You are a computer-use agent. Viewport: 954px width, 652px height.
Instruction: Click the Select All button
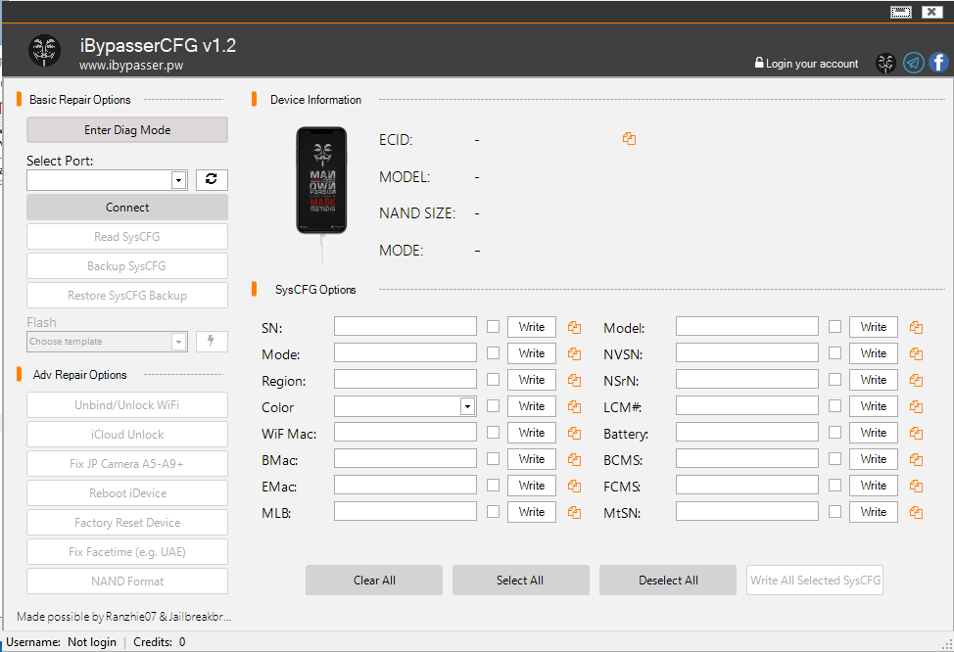pyautogui.click(x=520, y=580)
